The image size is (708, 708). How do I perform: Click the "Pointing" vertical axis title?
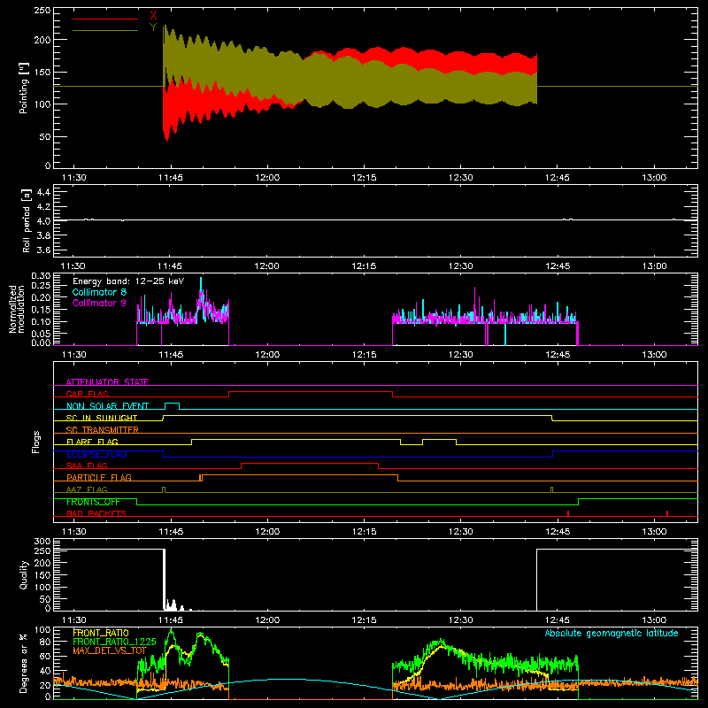[24, 88]
